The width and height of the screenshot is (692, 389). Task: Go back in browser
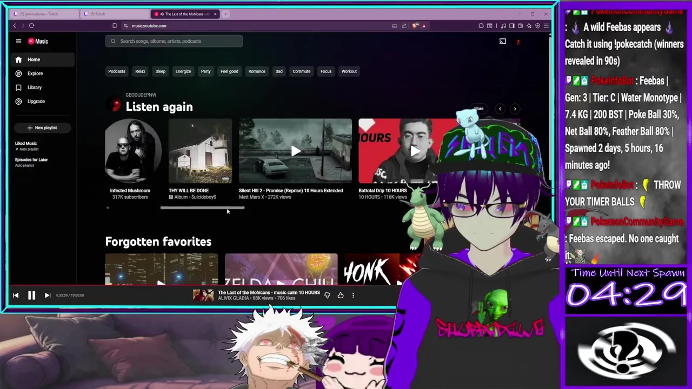tap(15, 26)
